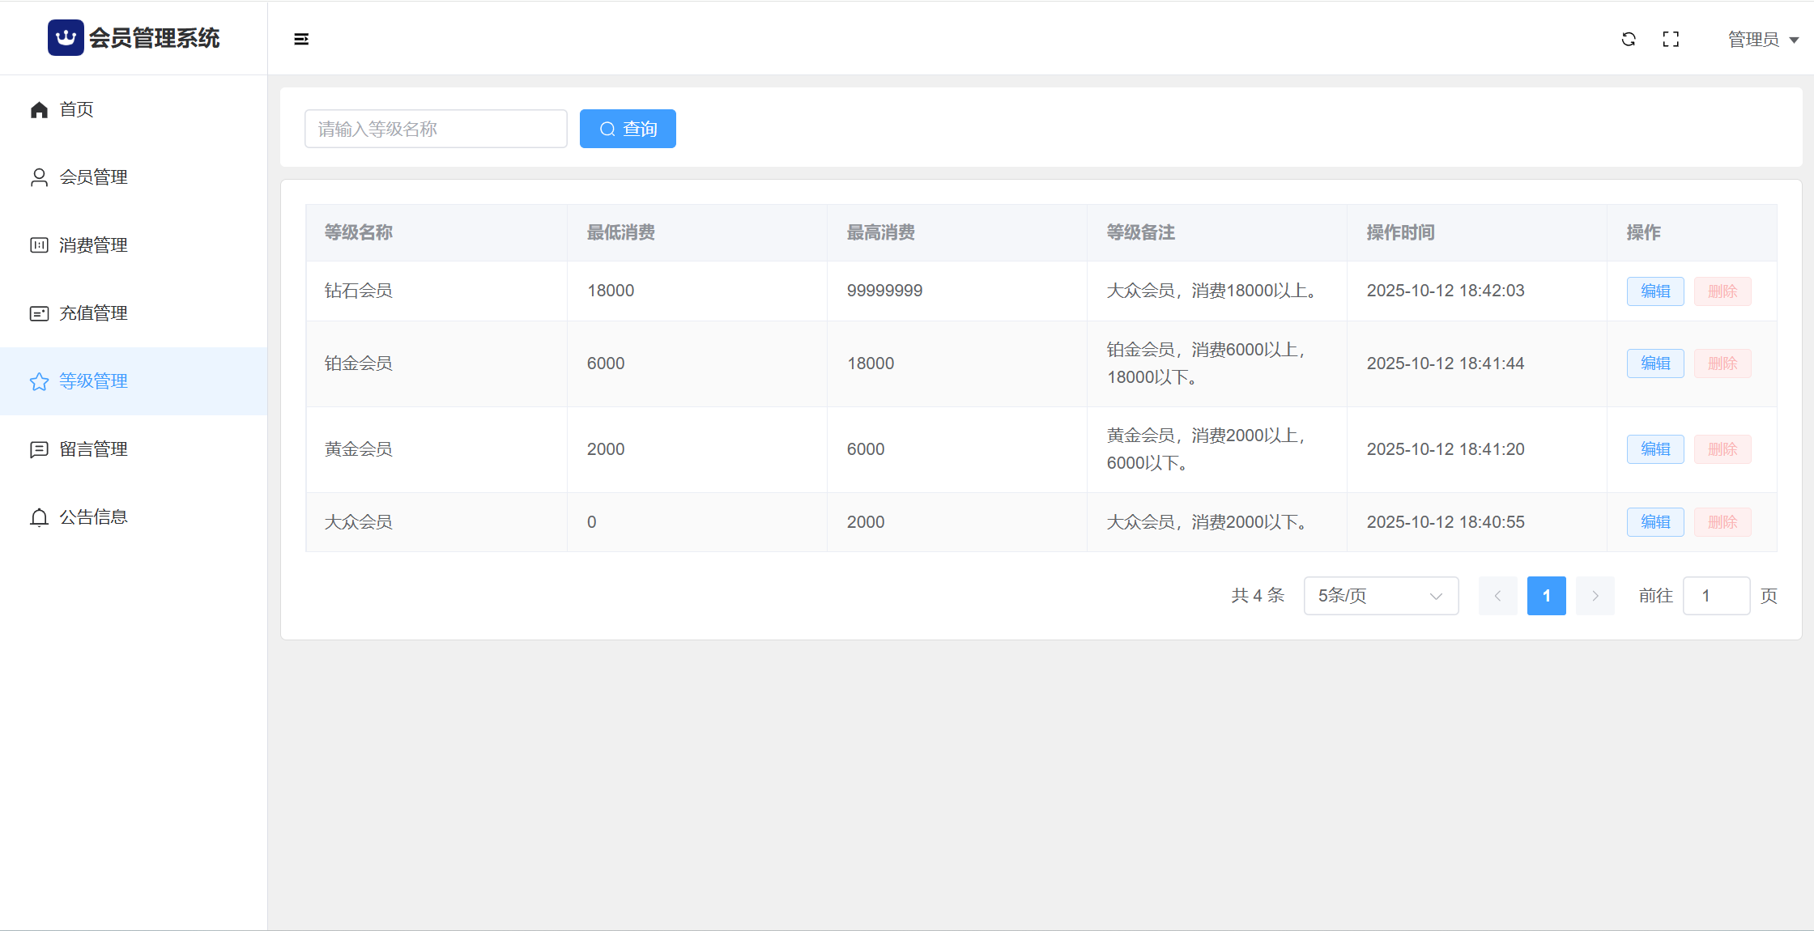Click the 查询 search button
Image resolution: width=1814 pixels, height=931 pixels.
(628, 129)
